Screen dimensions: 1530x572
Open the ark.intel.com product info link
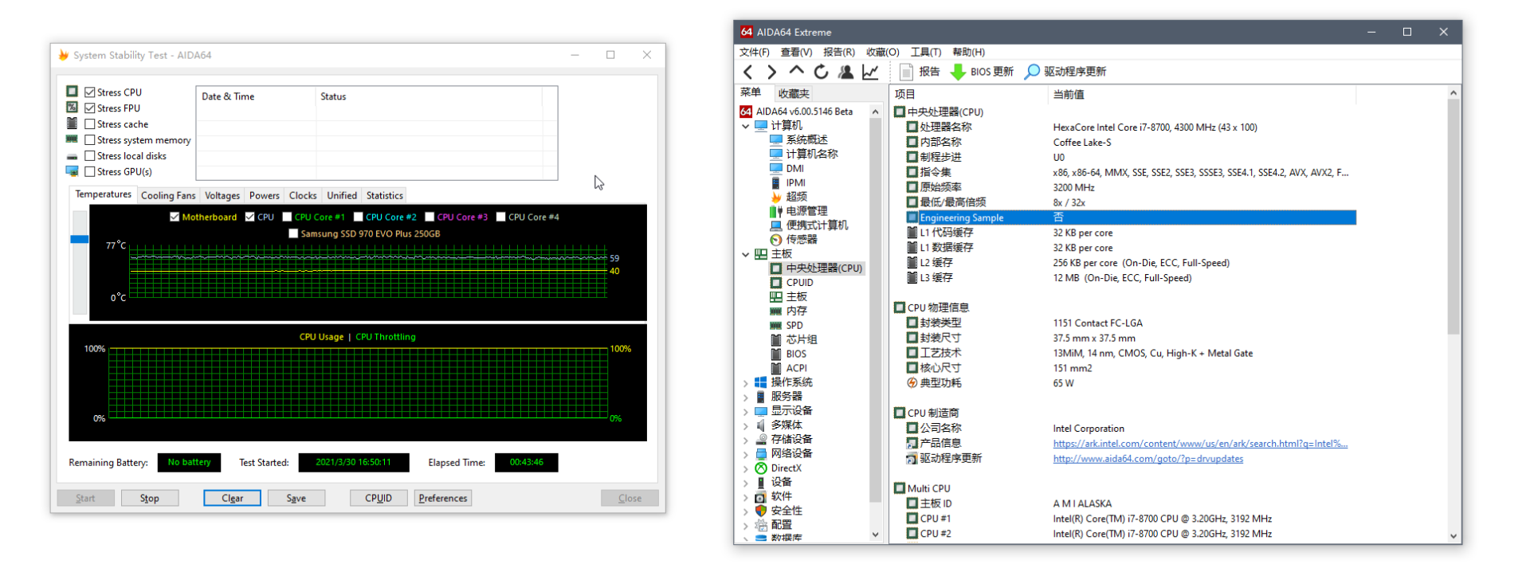(1200, 444)
